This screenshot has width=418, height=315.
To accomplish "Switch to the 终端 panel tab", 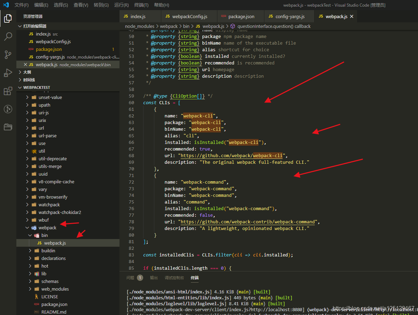I will [195, 278].
